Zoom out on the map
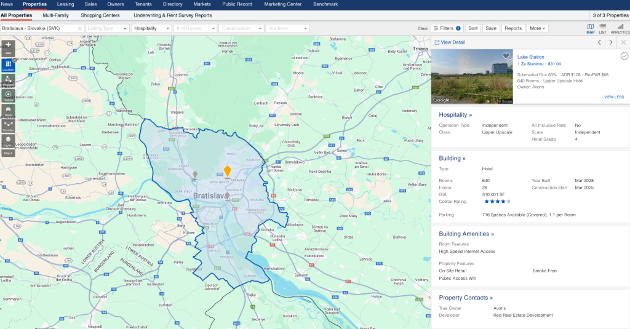The width and height of the screenshot is (630, 329). [8, 53]
